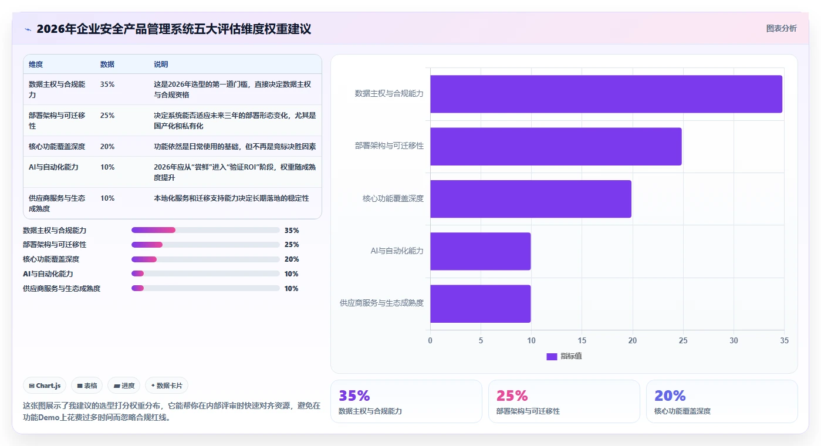Click the 35% value beside first progress bar
Screen dimensions: 821x446
[292, 230]
